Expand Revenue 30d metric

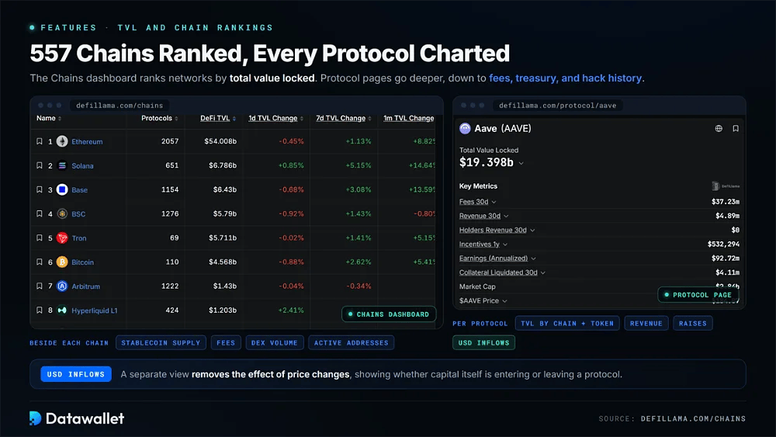506,217
